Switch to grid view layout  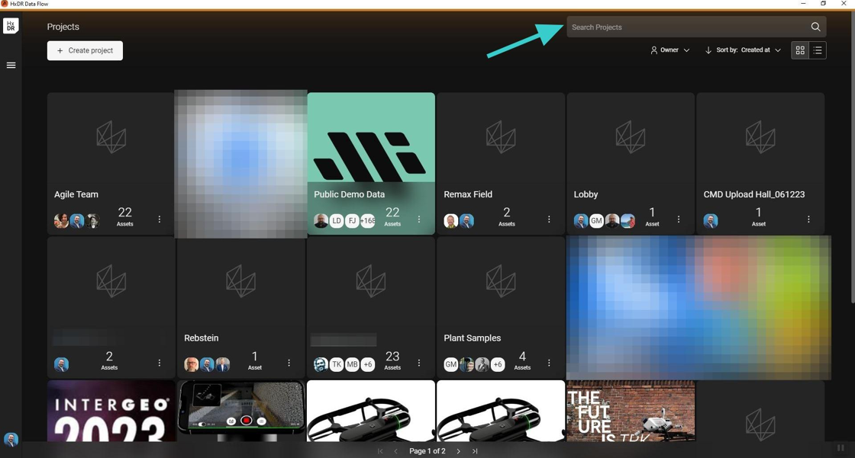pyautogui.click(x=800, y=50)
